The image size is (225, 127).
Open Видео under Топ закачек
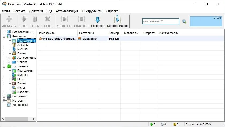tap(21, 84)
